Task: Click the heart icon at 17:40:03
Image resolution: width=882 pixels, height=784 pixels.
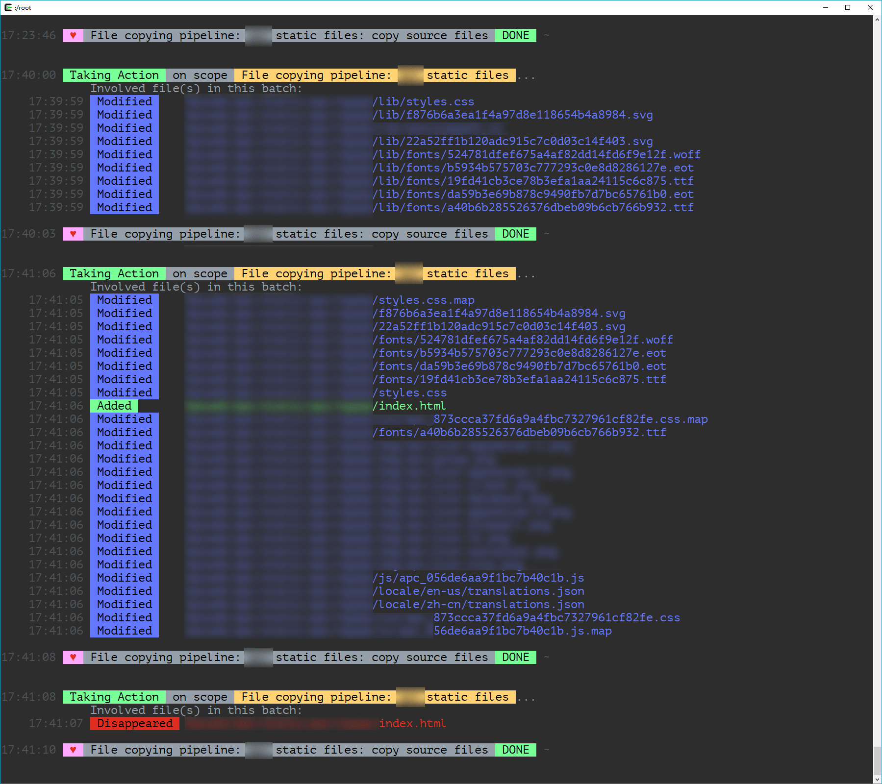Action: pyautogui.click(x=73, y=234)
